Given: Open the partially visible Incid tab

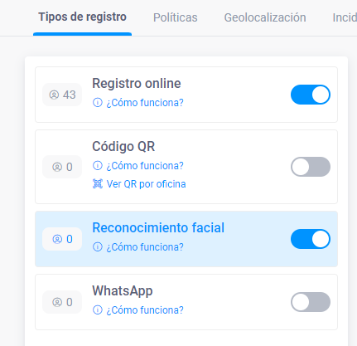Looking at the screenshot, I should tap(345, 17).
